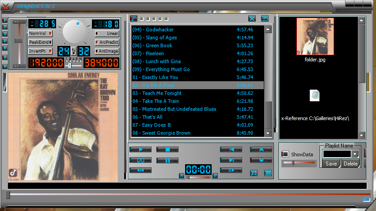Click the large Soular Energy album cover
This screenshot has height=211, width=376.
[x=63, y=127]
